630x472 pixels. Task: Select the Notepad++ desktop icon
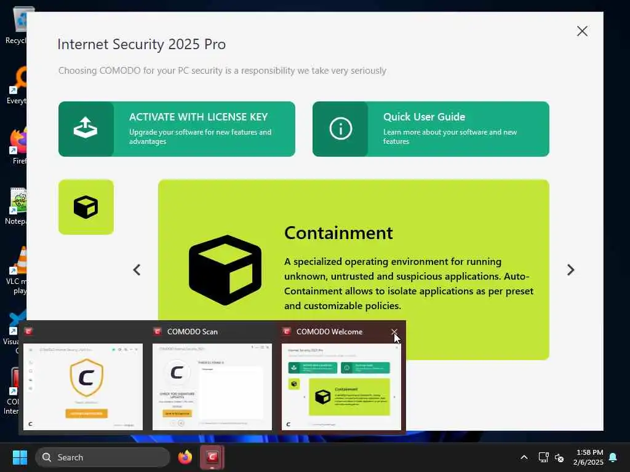pos(16,206)
